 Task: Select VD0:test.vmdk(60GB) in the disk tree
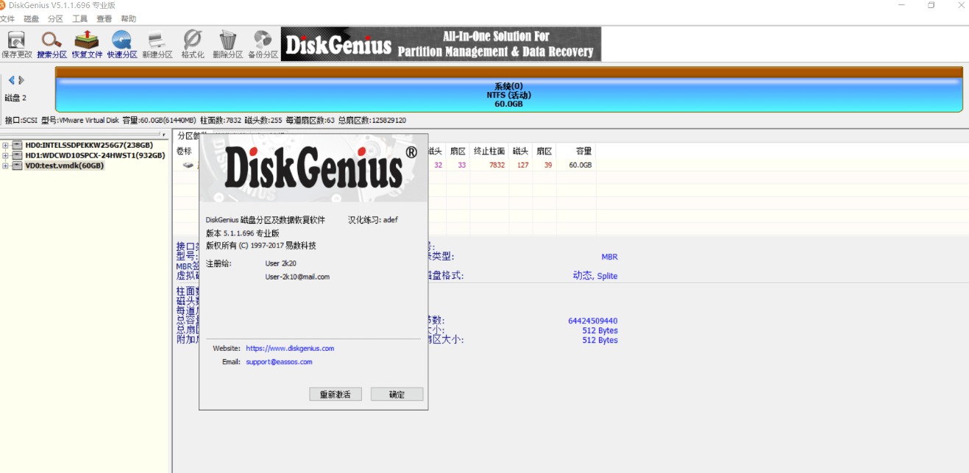64,166
